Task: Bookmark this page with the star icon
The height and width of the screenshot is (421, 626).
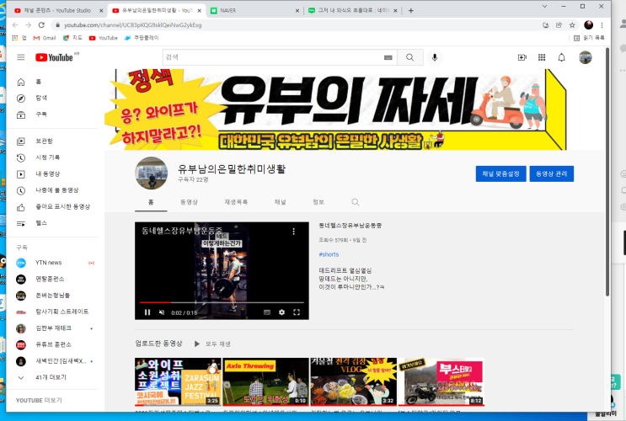Action: point(572,24)
